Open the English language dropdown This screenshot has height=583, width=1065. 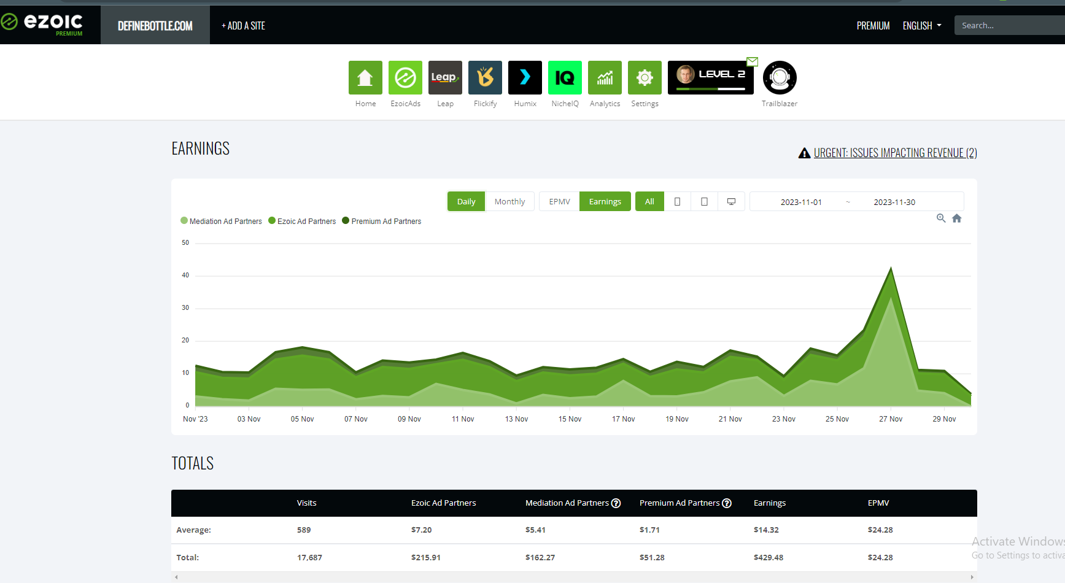(x=922, y=26)
